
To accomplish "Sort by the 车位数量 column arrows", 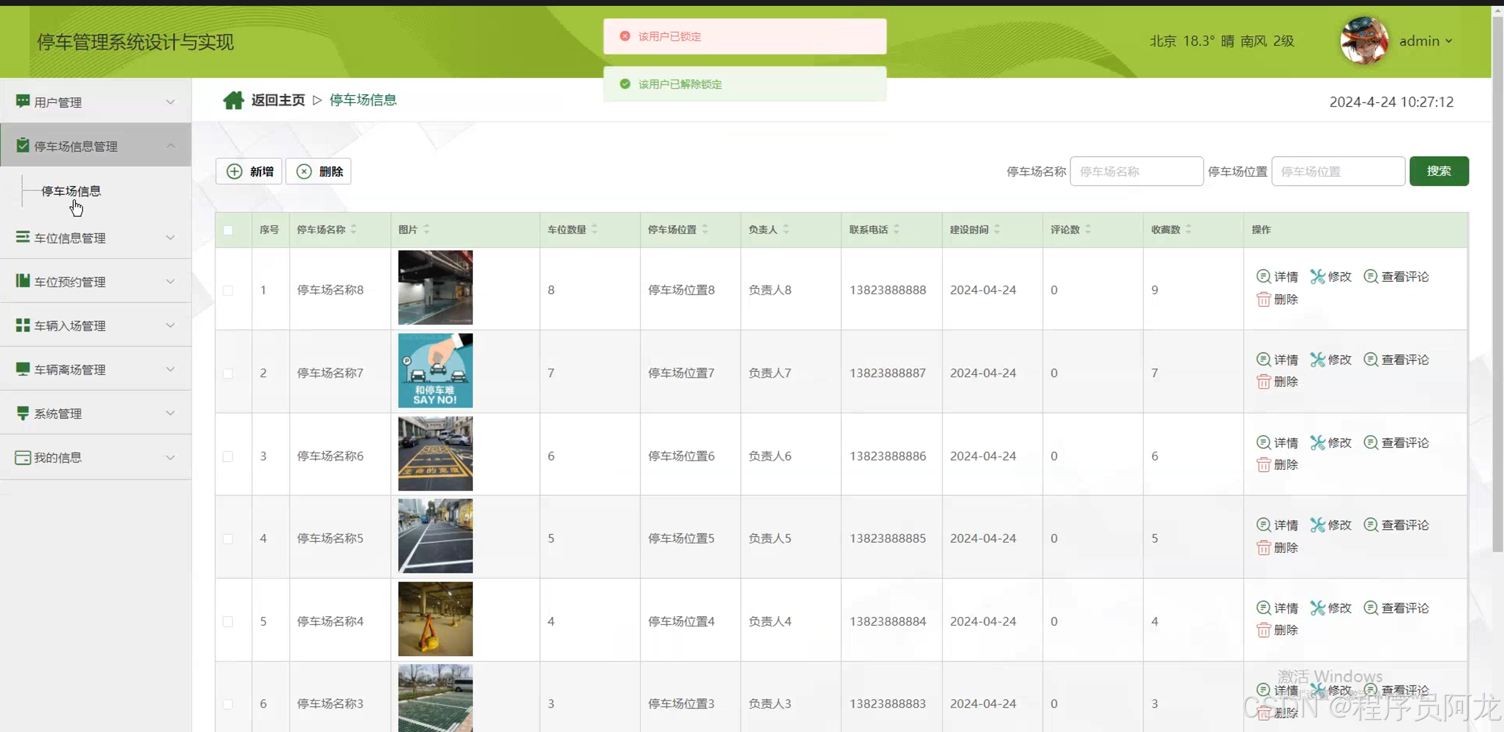I will point(595,229).
